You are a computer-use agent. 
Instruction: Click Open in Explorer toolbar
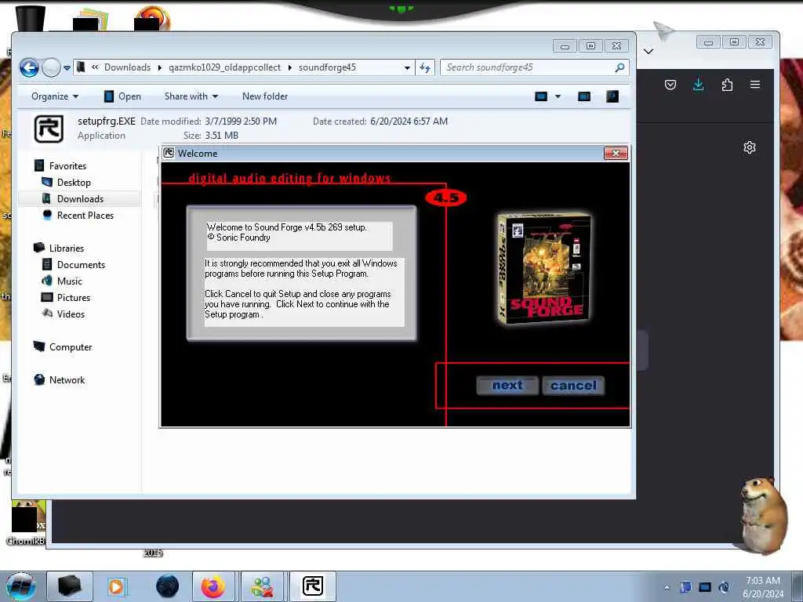pyautogui.click(x=122, y=96)
